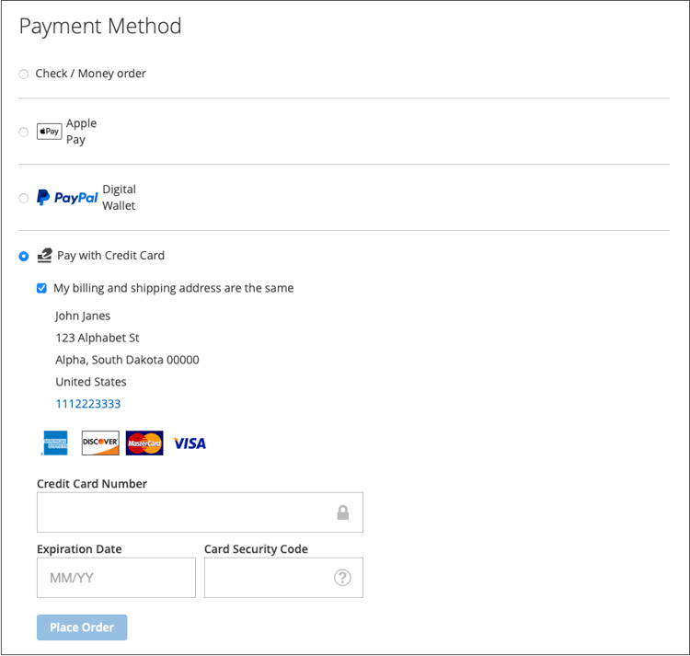This screenshot has height=656, width=690.
Task: Select the PayPal Digital Wallet radio button
Action: tap(24, 198)
